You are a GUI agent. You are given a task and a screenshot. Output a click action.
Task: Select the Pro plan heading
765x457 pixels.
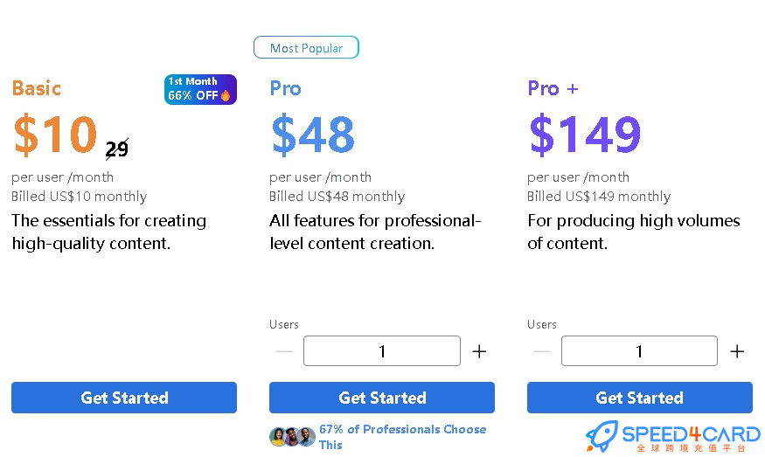(285, 88)
